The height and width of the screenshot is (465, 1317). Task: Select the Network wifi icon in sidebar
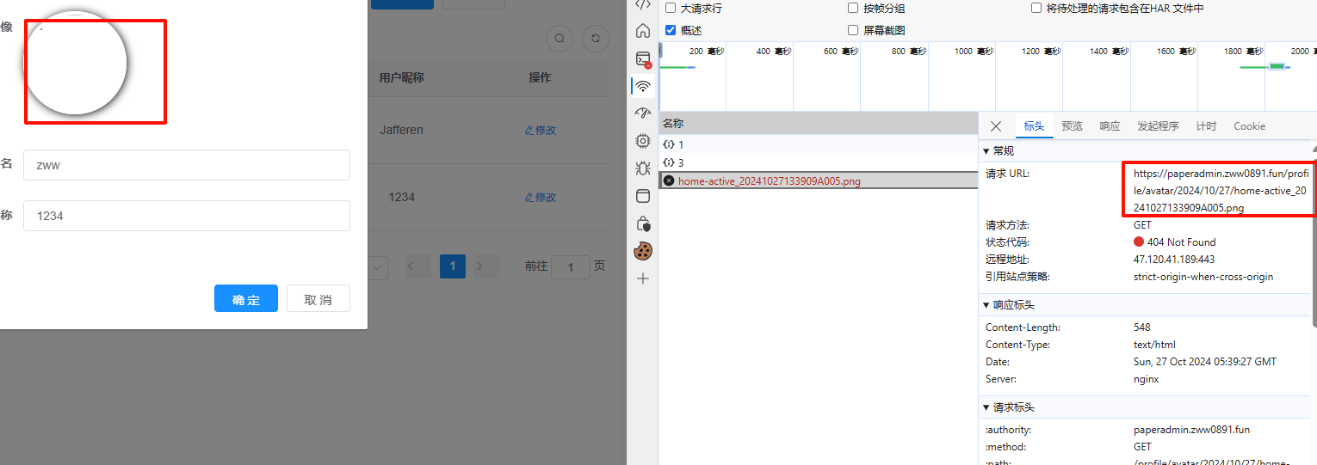642,86
